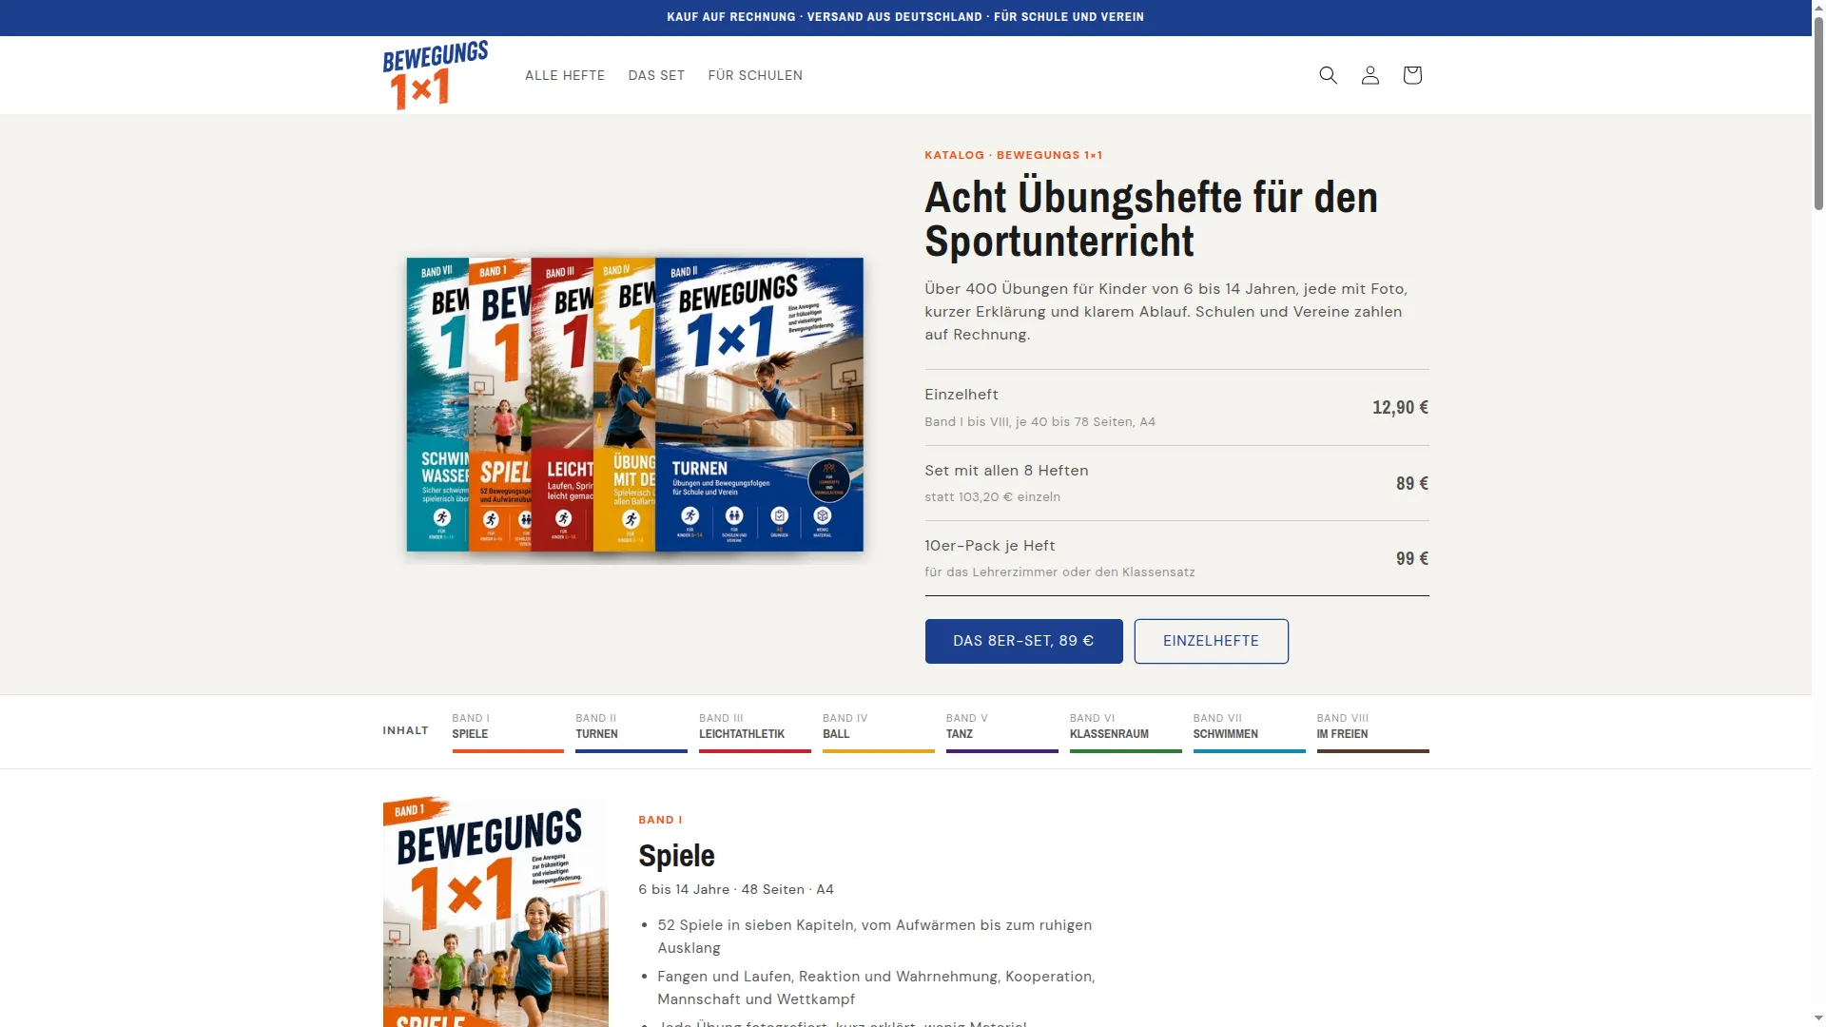Image resolution: width=1826 pixels, height=1027 pixels.
Task: Click the Einzelhefte button
Action: coord(1211,641)
